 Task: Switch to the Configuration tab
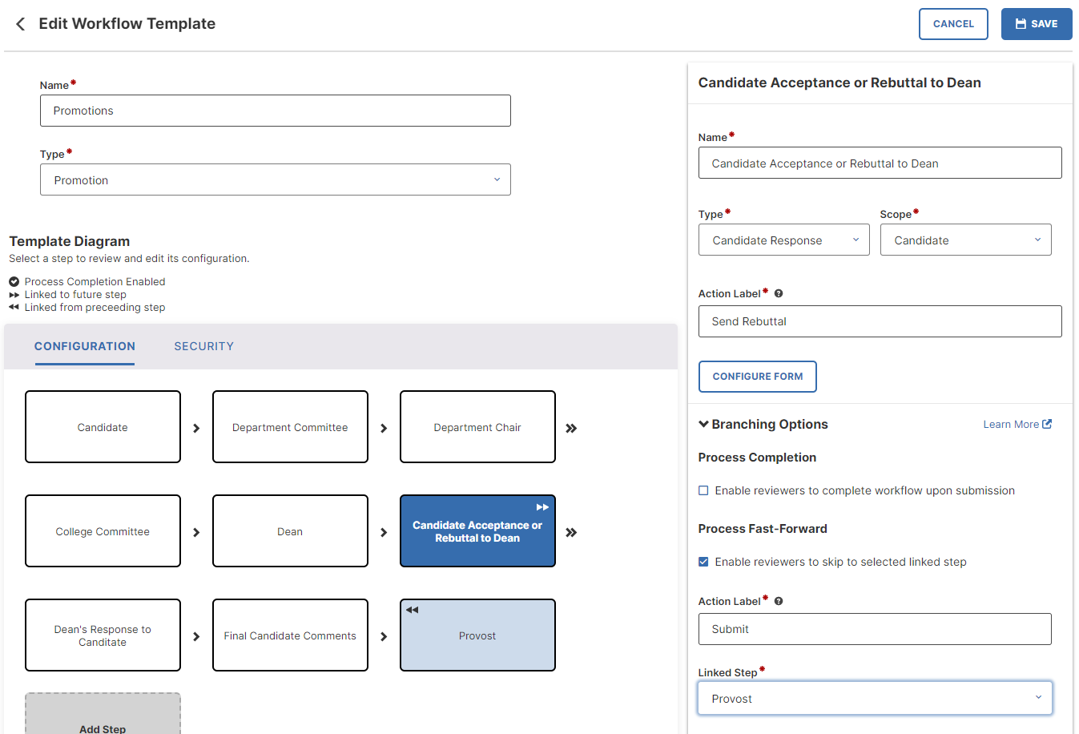[85, 347]
